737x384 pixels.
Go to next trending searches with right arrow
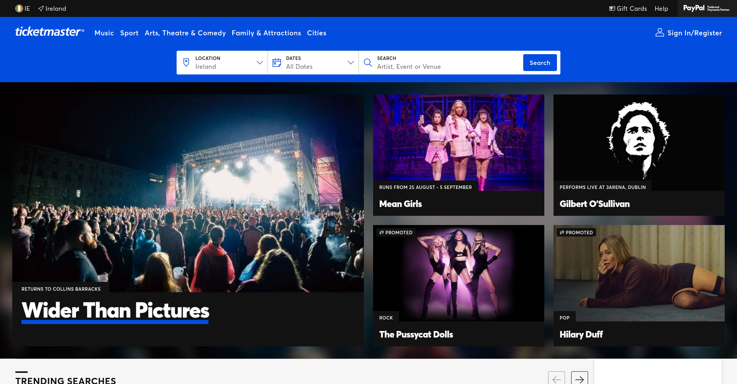tap(580, 379)
